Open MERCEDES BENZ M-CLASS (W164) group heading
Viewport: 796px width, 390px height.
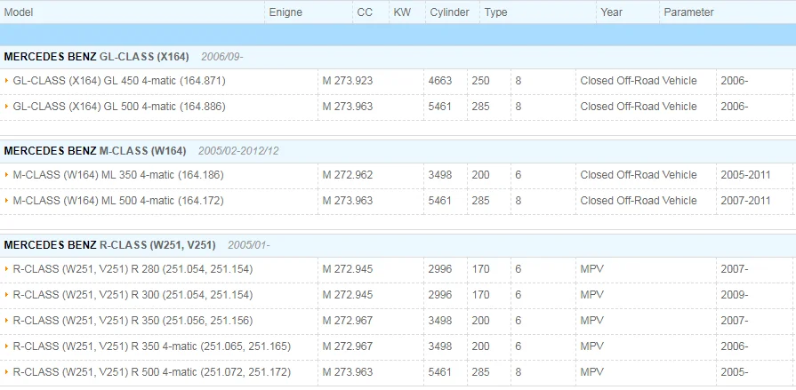click(95, 151)
